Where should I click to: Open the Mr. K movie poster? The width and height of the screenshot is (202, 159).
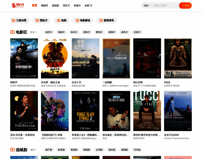pyautogui.click(x=178, y=58)
